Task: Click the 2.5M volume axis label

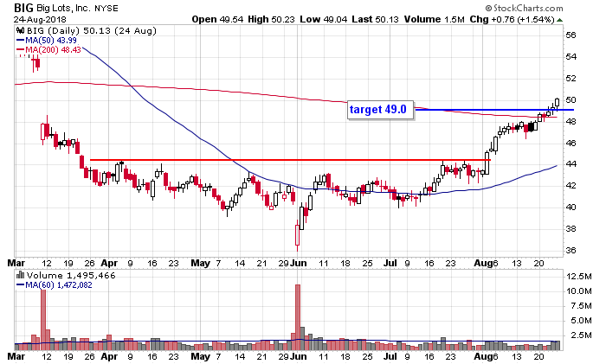Action: (581, 335)
